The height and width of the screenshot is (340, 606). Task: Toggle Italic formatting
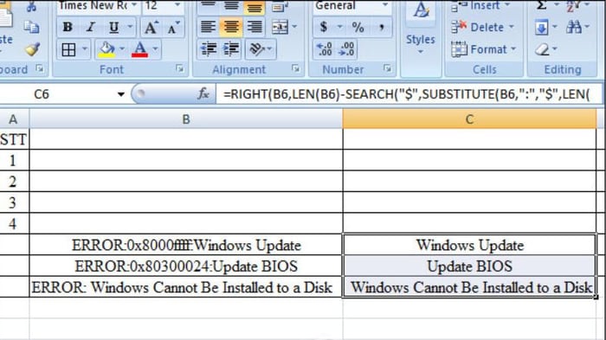[x=90, y=27]
